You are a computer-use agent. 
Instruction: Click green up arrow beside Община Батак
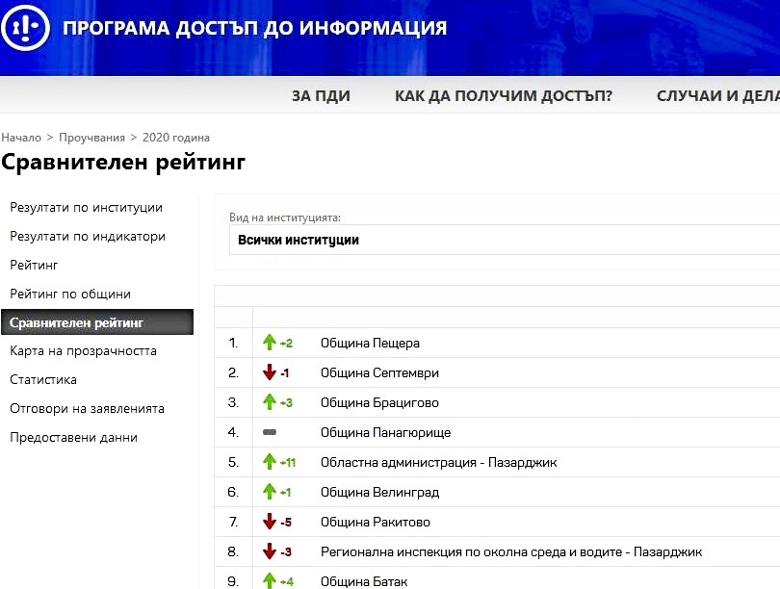tap(269, 580)
